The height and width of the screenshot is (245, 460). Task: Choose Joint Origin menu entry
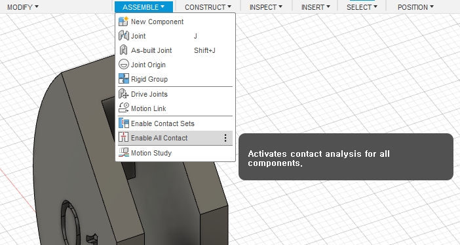pos(175,65)
